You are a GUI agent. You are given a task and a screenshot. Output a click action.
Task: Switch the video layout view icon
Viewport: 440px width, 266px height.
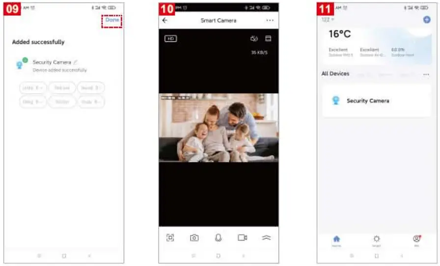click(268, 38)
